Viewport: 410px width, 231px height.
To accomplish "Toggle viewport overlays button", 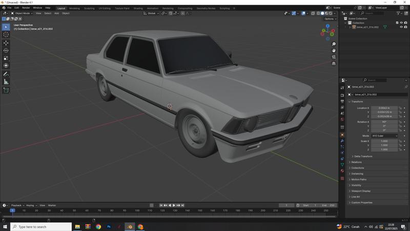I will pyautogui.click(x=303, y=13).
